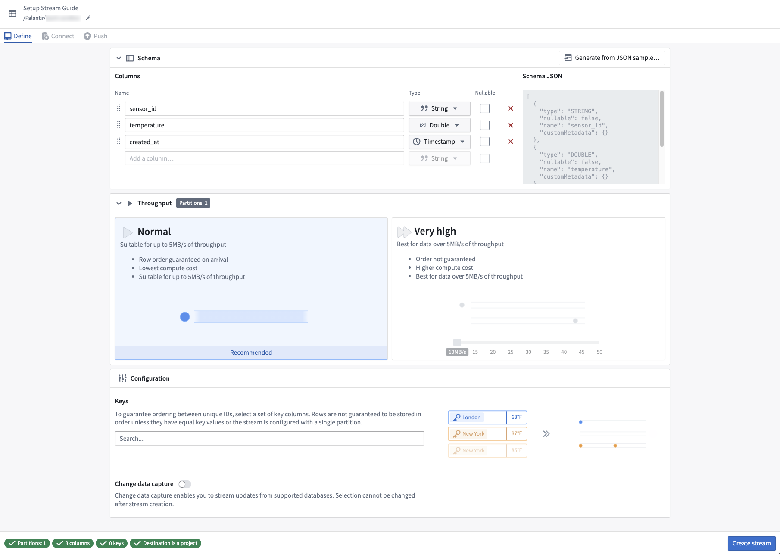The image size is (780, 554).
Task: Click the Partitions: 1 status badge
Action: click(x=27, y=543)
